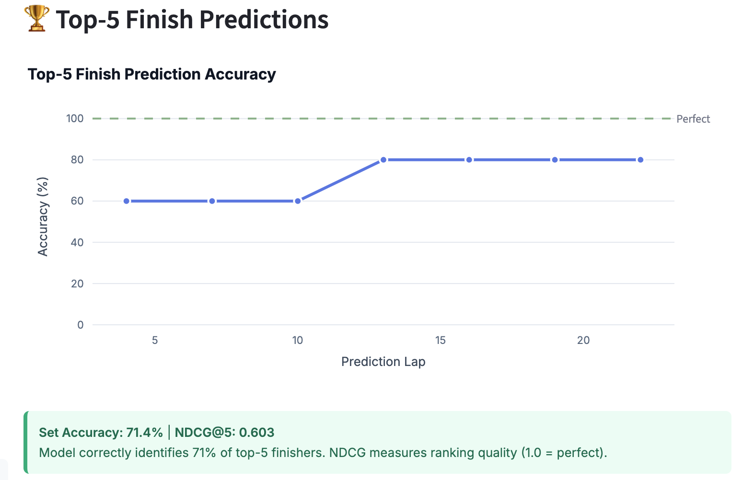Screen dimensions: 743x480
Task: Click the 80% data point at lap 13
Action: pos(383,160)
